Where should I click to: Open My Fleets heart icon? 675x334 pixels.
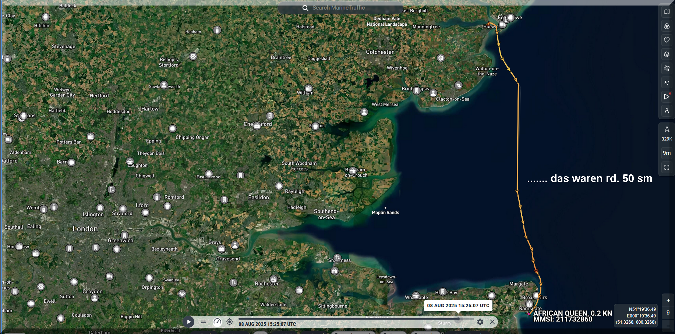click(x=667, y=40)
